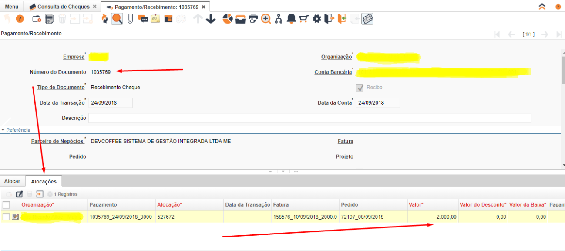The height and width of the screenshot is (251, 565).
Task: Open the Process gear icon
Action: point(316,19)
